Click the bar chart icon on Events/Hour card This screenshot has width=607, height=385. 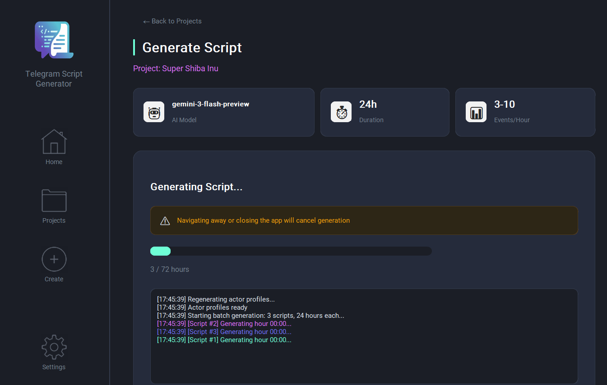476,112
